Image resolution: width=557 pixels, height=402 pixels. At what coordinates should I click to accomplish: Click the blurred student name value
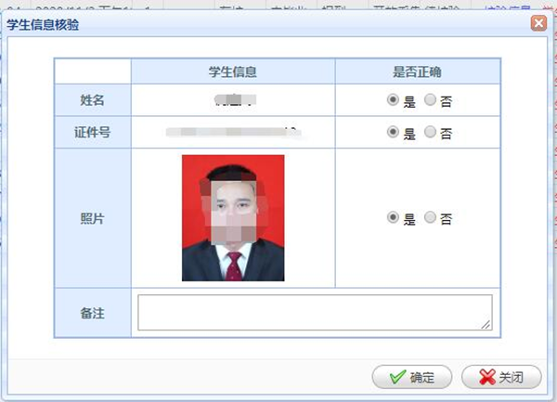(233, 98)
